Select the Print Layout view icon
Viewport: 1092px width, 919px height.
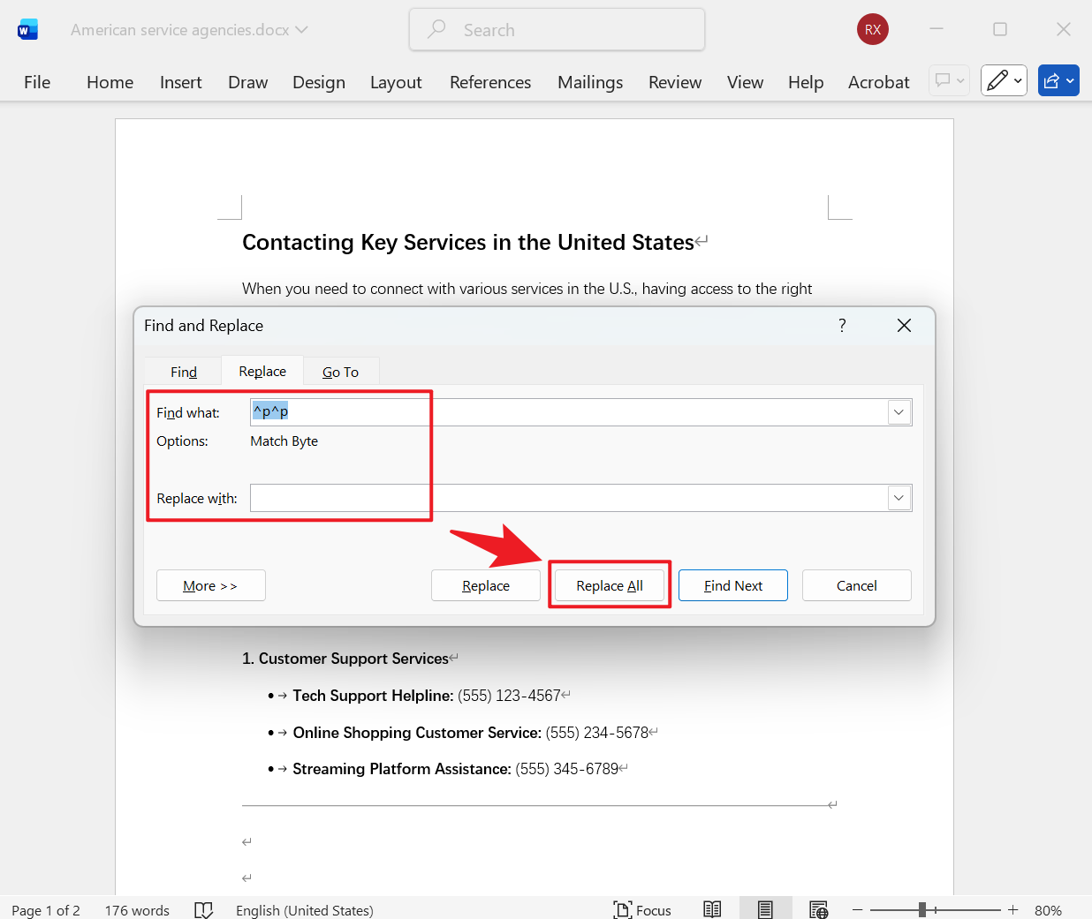point(765,909)
